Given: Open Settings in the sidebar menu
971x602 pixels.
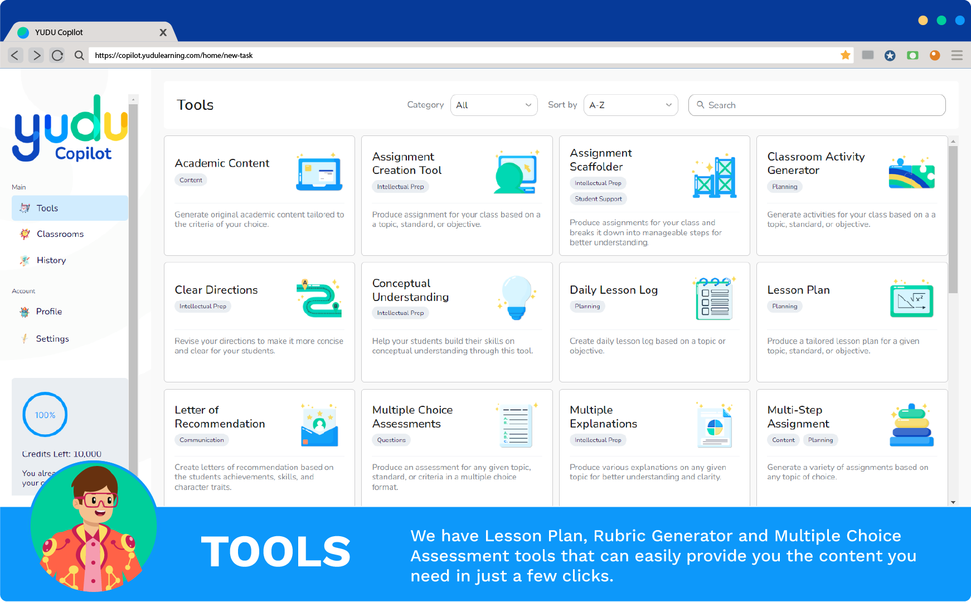Looking at the screenshot, I should click(x=70, y=338).
